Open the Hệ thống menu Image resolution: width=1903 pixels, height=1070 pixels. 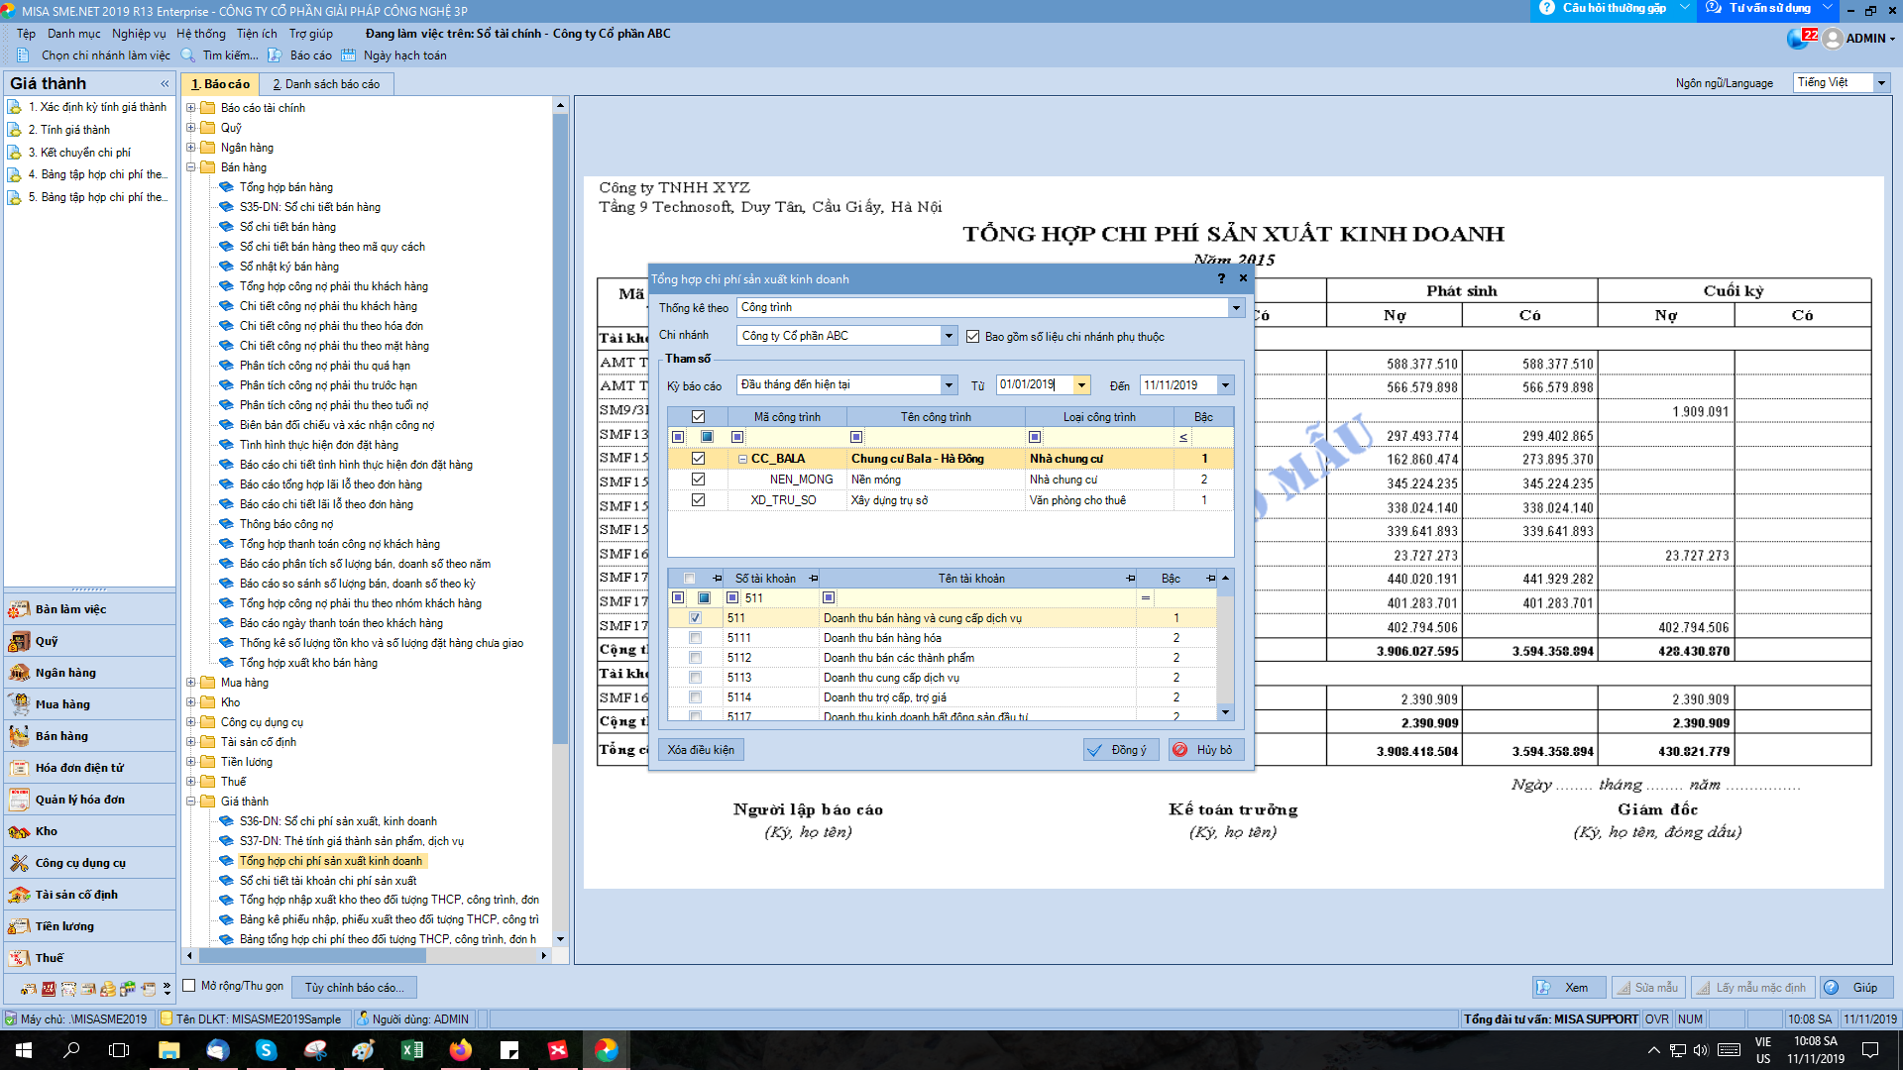201,34
